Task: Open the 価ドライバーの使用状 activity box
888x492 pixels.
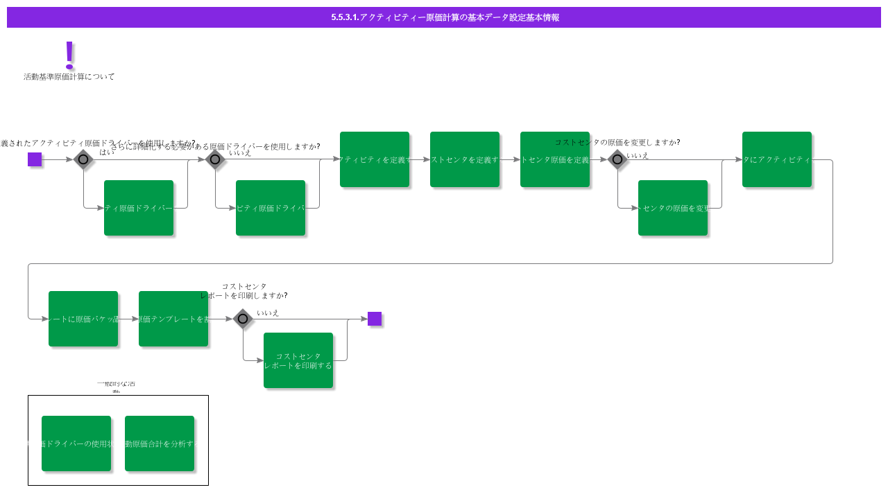Action: (x=76, y=443)
